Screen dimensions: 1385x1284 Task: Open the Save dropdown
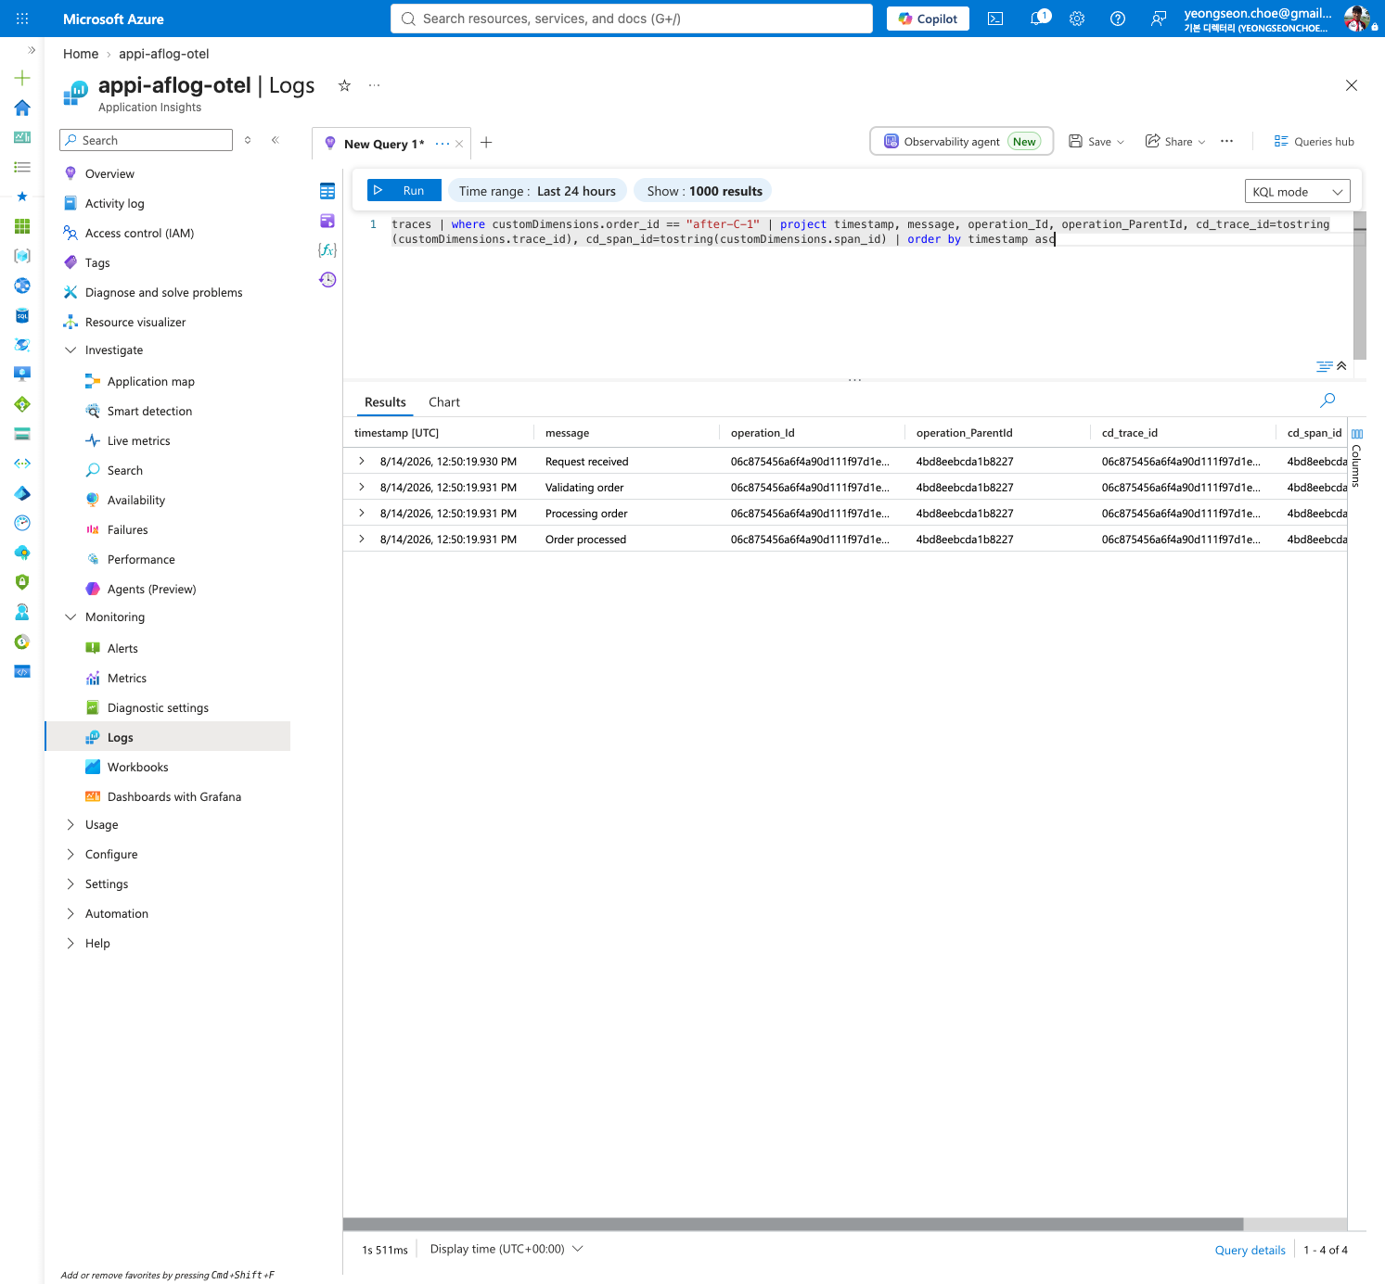1096,142
